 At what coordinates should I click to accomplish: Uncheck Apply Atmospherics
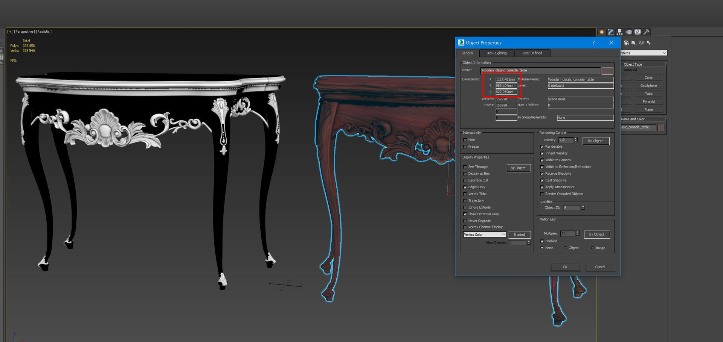542,187
